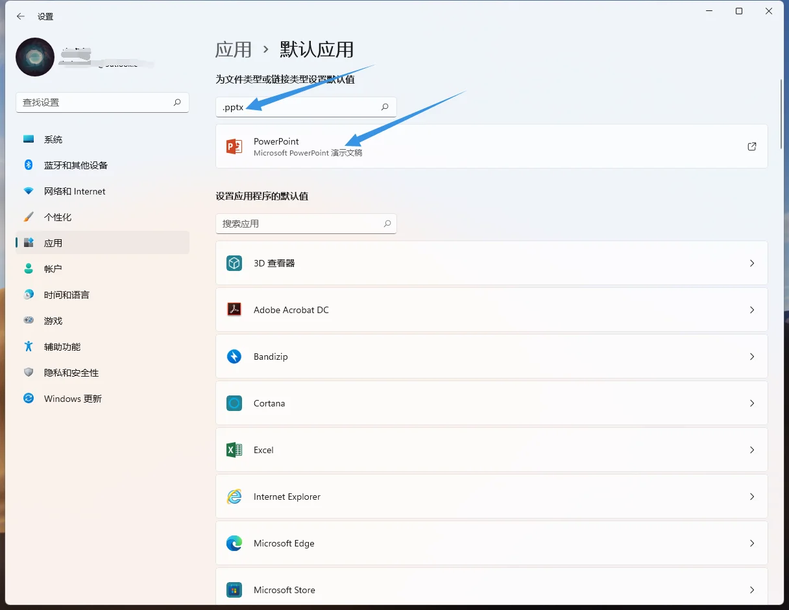Expand the Cortana app entry
The image size is (789, 610).
pos(751,403)
